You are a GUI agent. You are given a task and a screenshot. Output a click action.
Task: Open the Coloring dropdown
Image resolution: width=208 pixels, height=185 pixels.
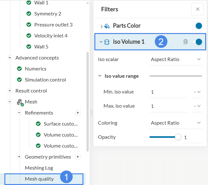[x=175, y=123]
